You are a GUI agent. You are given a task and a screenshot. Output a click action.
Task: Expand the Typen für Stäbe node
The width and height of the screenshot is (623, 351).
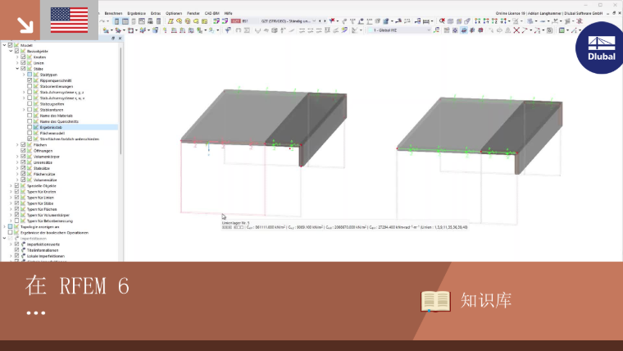[x=11, y=203]
